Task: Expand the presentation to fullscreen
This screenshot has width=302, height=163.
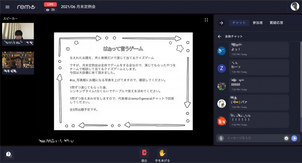Action: tap(206, 20)
